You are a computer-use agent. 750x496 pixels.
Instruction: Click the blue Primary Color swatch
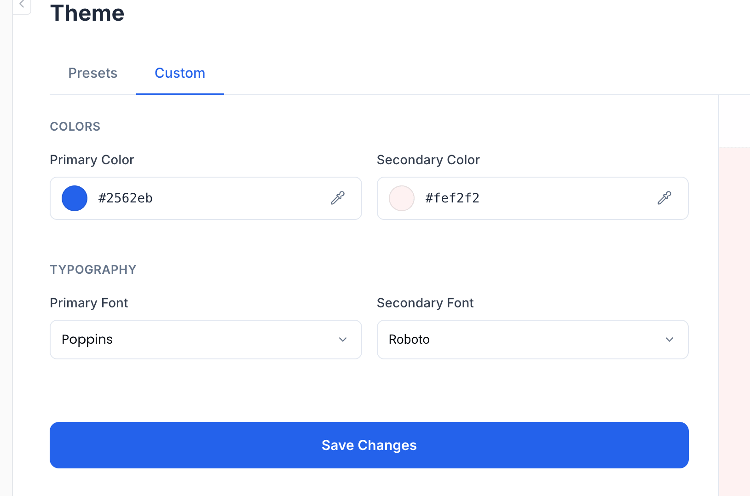(74, 198)
